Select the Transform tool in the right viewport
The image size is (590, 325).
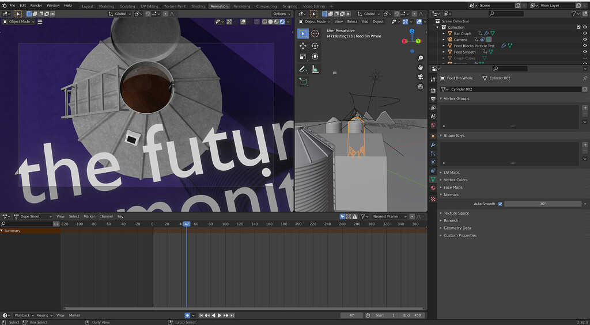[x=315, y=57]
